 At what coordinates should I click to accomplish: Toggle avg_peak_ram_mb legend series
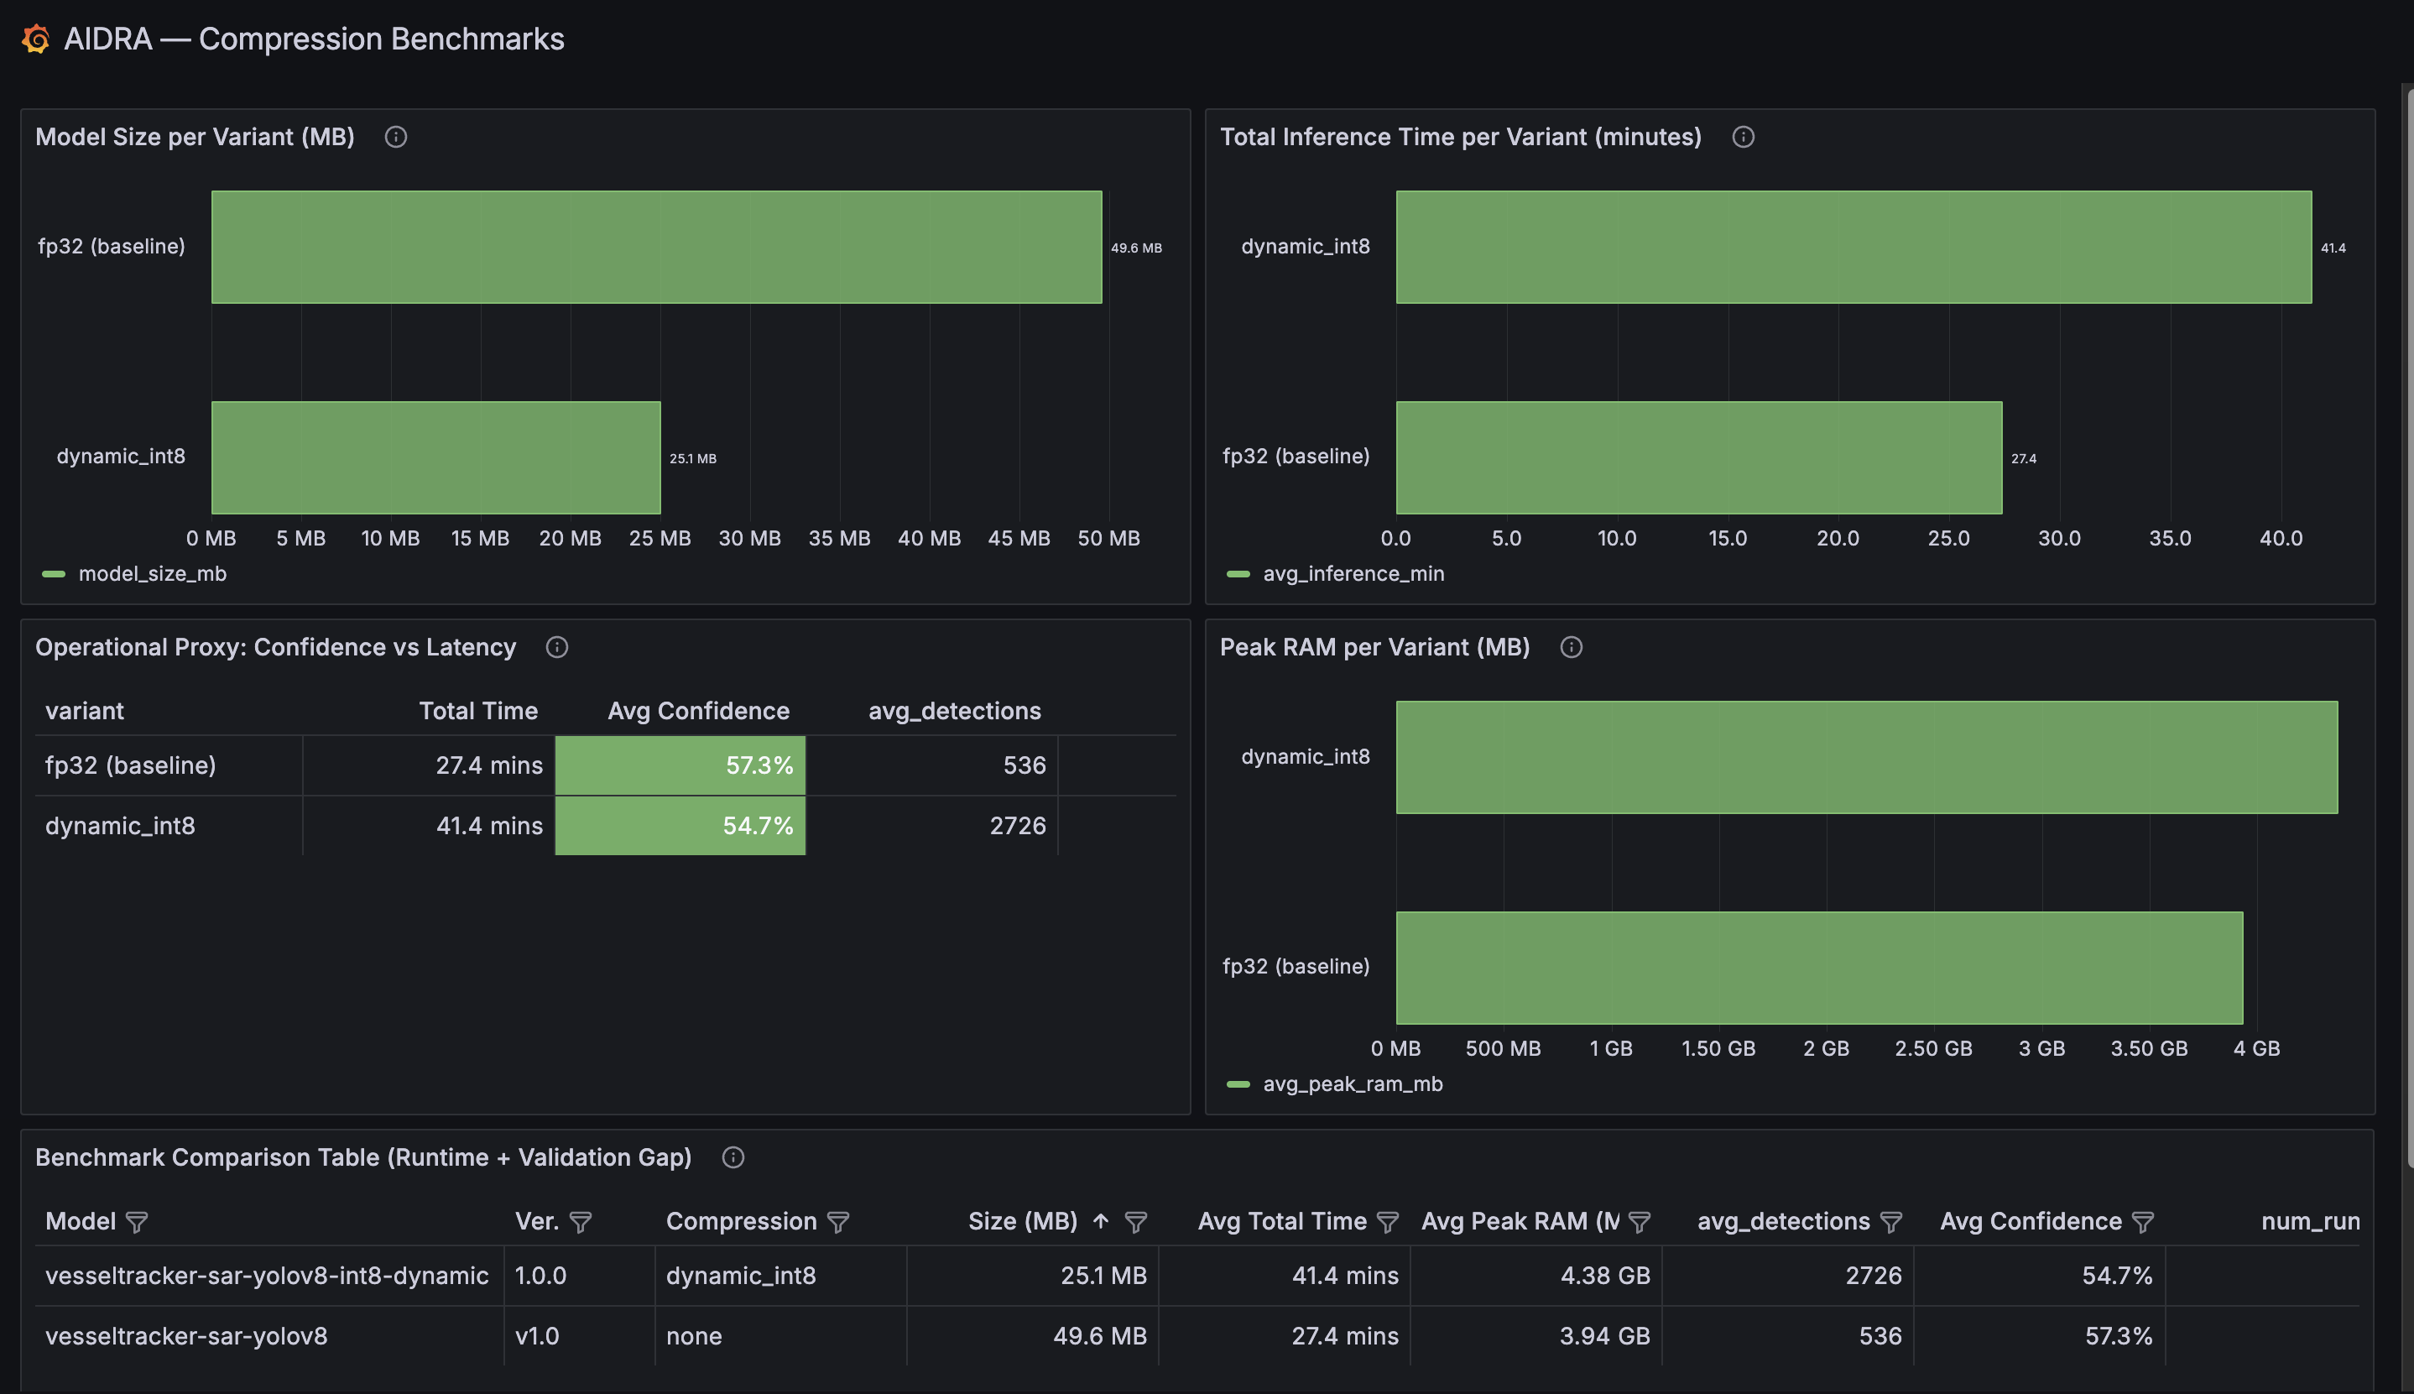click(x=1353, y=1083)
